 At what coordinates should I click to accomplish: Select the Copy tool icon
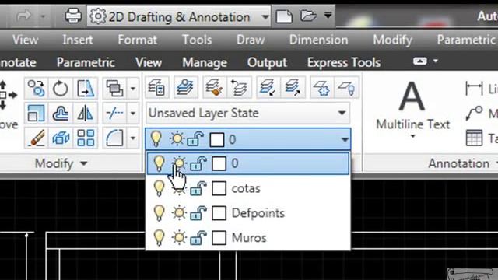click(x=36, y=88)
